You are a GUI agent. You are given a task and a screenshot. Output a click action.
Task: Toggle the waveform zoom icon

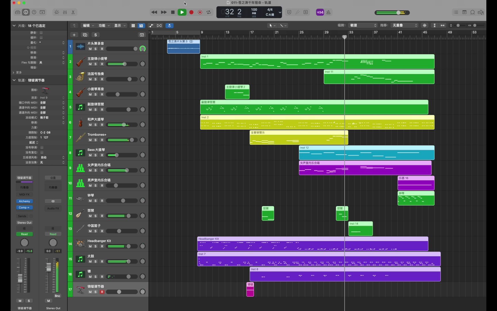425,25
